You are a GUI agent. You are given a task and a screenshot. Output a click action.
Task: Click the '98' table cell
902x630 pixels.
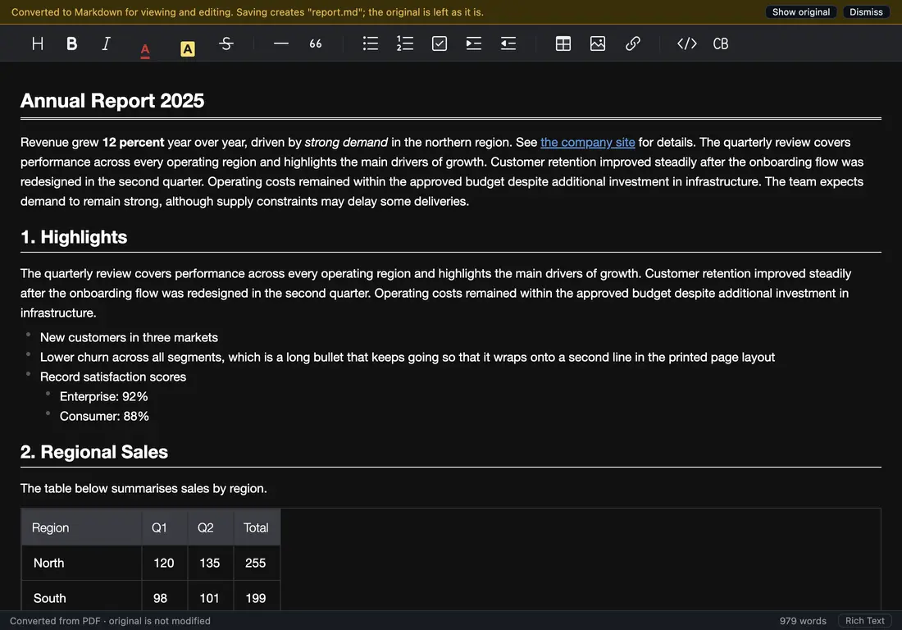(x=165, y=596)
